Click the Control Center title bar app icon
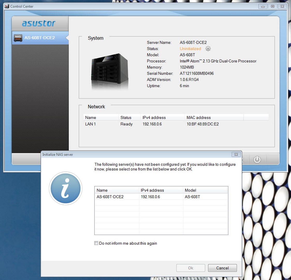This screenshot has height=280, width=291. pos(7,6)
